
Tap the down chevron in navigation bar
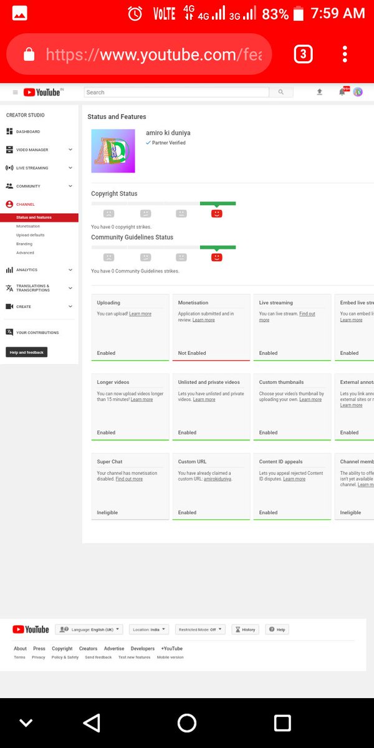[x=26, y=723]
